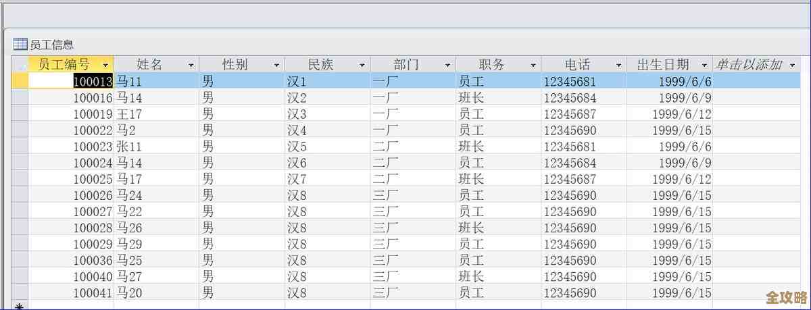
Task: Expand the 单击以添加 new field dropdown
Action: (792, 65)
